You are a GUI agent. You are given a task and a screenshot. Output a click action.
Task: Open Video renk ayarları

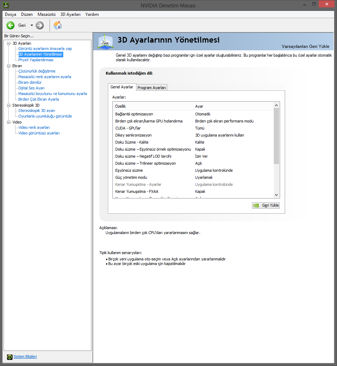(34, 127)
